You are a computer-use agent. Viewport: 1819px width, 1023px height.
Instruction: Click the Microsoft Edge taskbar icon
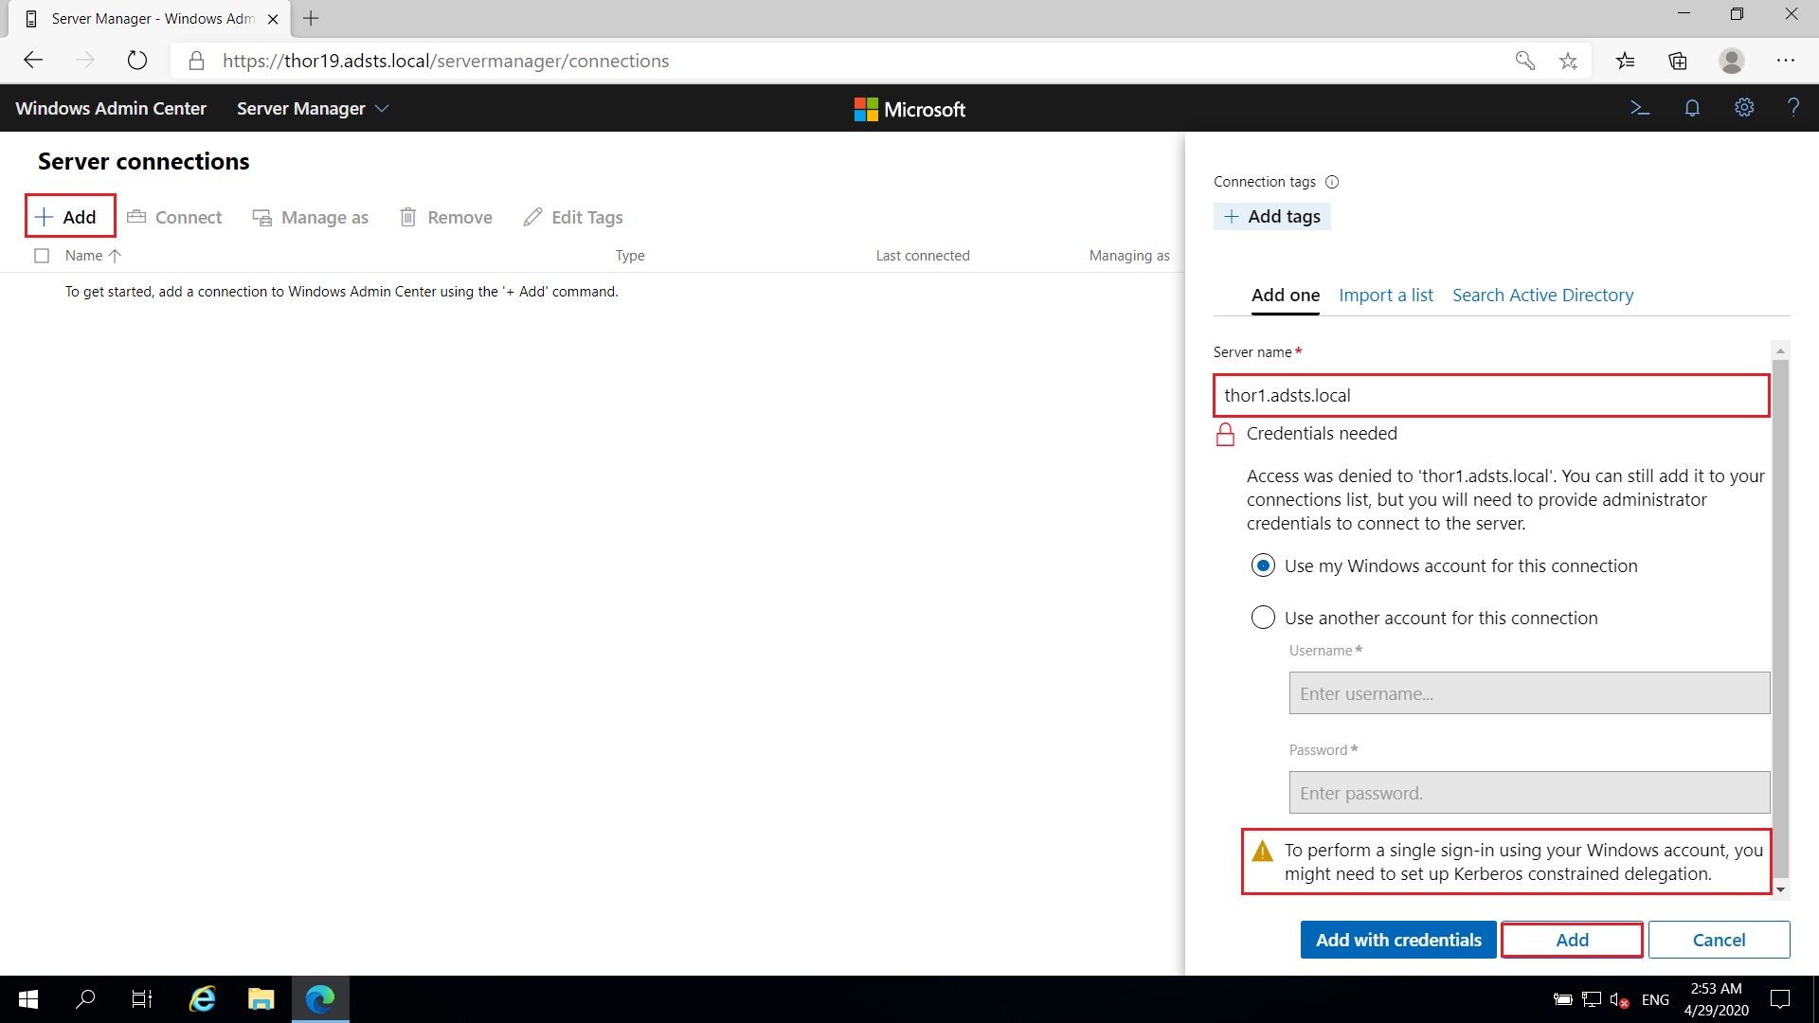[x=320, y=999]
